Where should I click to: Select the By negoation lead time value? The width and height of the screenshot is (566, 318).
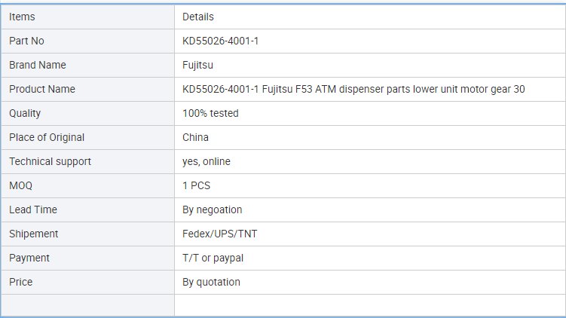coord(213,209)
